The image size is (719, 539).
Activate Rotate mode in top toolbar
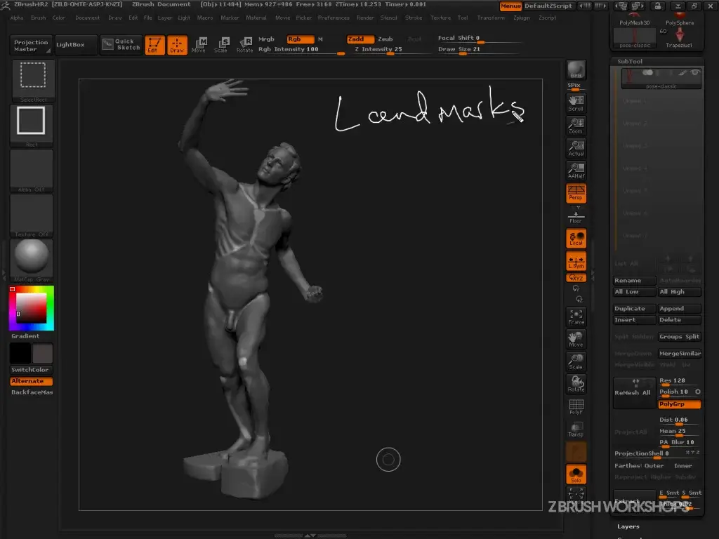coord(244,45)
